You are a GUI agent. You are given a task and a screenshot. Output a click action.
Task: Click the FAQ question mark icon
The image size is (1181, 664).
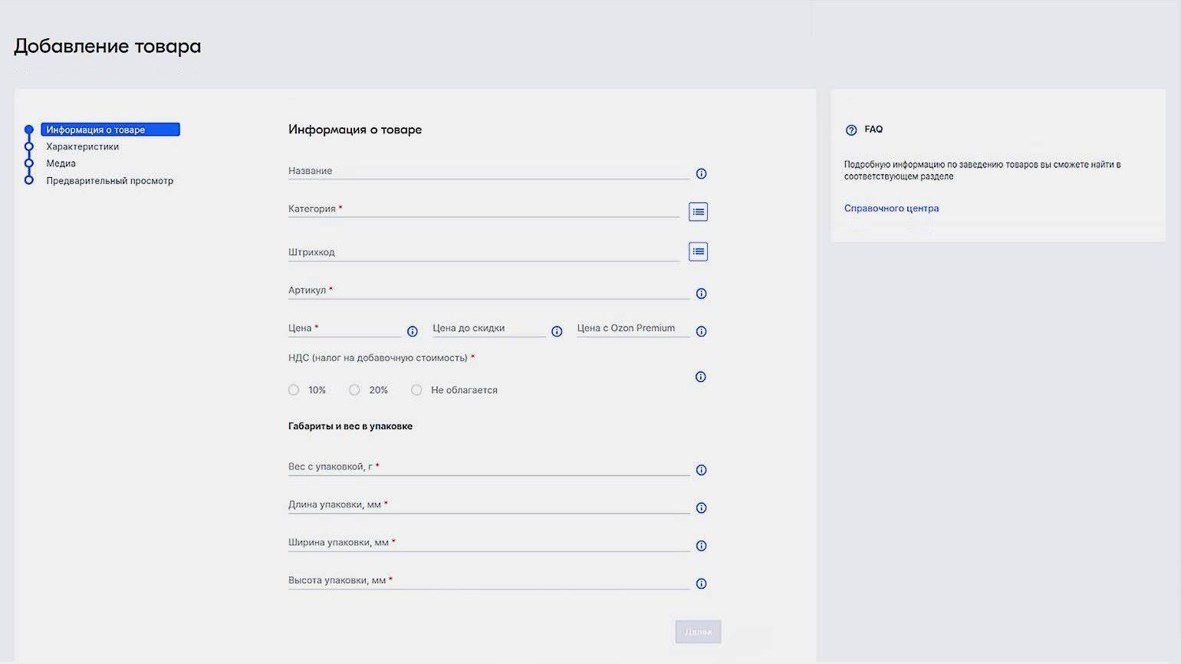[x=851, y=130]
